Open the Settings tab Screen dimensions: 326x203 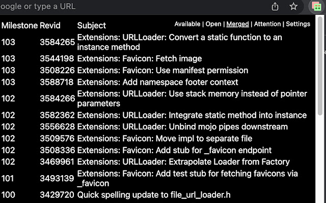[298, 24]
